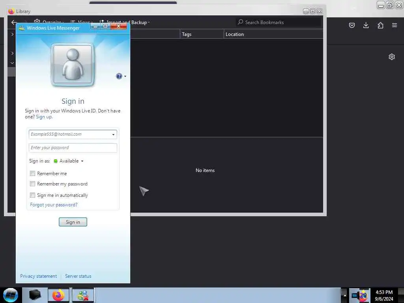Open the Sign up link

click(x=44, y=117)
